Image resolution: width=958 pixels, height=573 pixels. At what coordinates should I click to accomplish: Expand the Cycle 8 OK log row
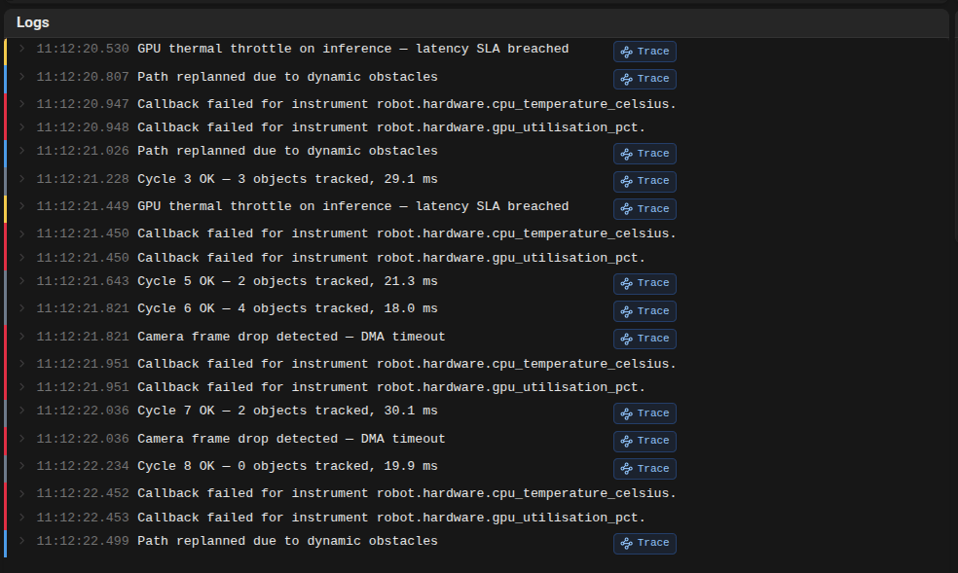click(x=22, y=466)
